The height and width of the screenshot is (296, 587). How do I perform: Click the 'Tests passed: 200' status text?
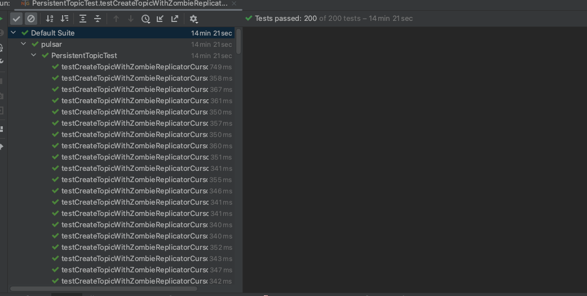pos(286,19)
